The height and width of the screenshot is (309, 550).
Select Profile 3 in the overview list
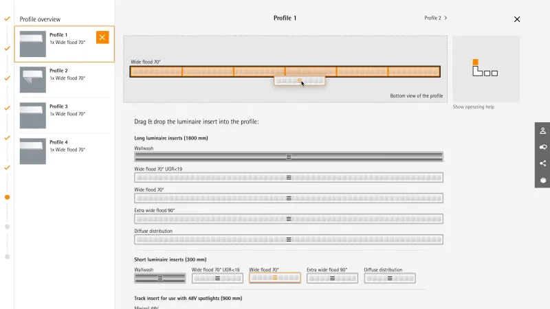pos(63,115)
